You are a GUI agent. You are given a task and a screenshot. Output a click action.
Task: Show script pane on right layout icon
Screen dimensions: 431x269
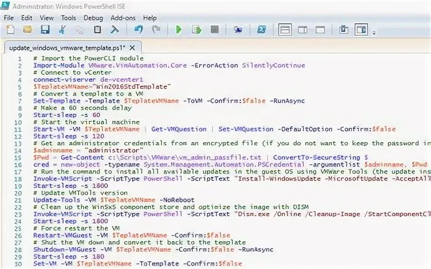pos(303,30)
